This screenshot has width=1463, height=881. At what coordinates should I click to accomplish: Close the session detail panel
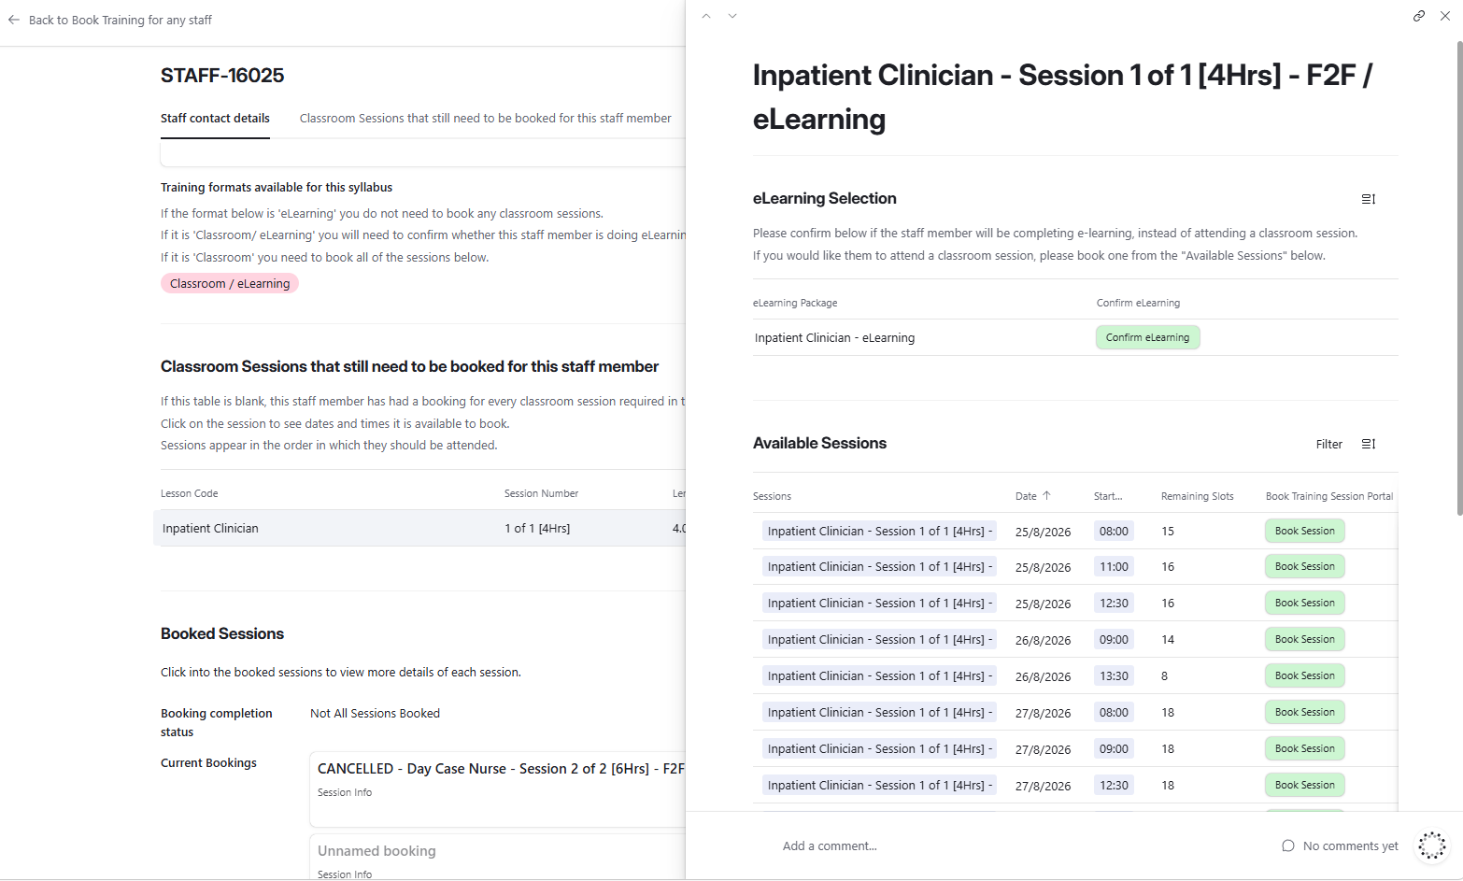tap(1445, 16)
